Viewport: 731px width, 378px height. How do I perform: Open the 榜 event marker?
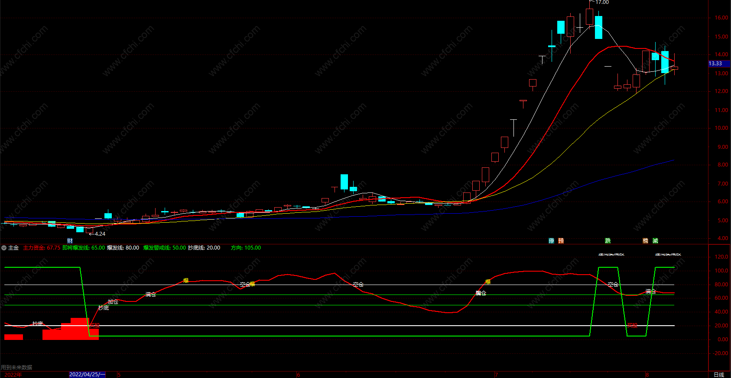(x=645, y=241)
